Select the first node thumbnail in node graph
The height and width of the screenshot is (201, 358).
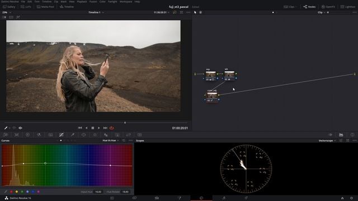[210, 74]
